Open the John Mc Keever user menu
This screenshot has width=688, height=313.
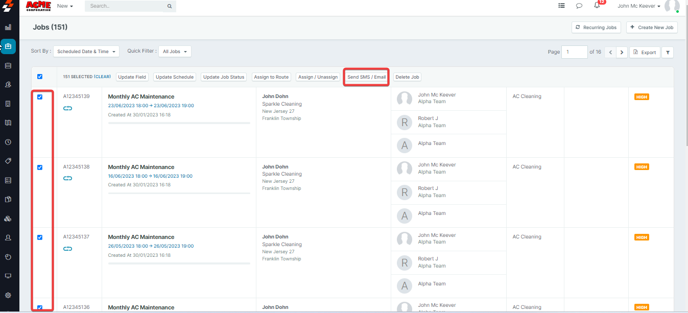click(x=638, y=6)
